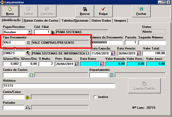Image resolution: width=172 pixels, height=117 pixels.
Task: Open the Conta/Caixa lookup icon
Action: point(28,97)
